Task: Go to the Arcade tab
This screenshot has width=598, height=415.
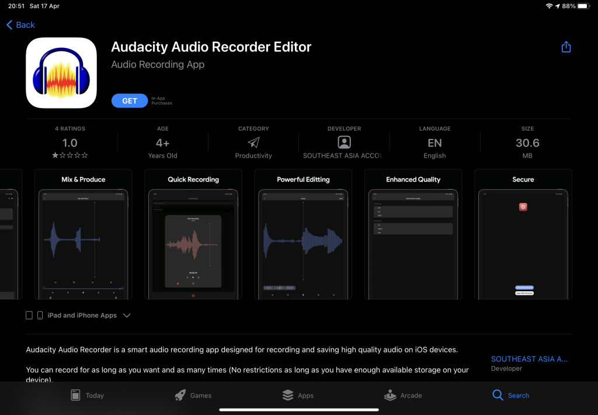Action: pos(403,395)
